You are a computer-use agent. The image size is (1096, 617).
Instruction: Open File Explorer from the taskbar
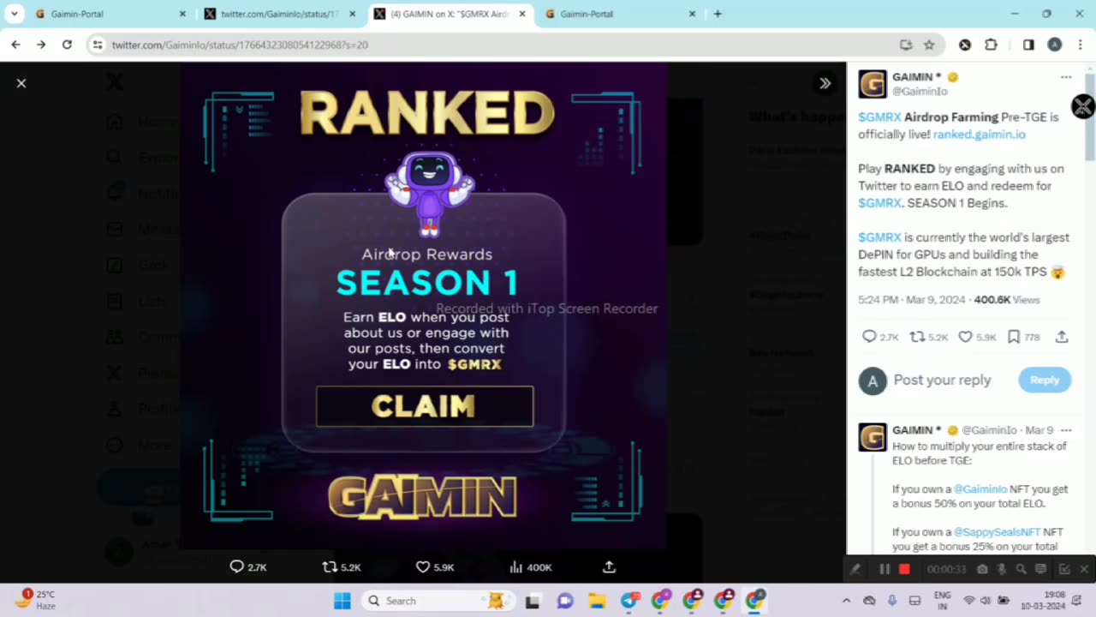click(x=596, y=601)
